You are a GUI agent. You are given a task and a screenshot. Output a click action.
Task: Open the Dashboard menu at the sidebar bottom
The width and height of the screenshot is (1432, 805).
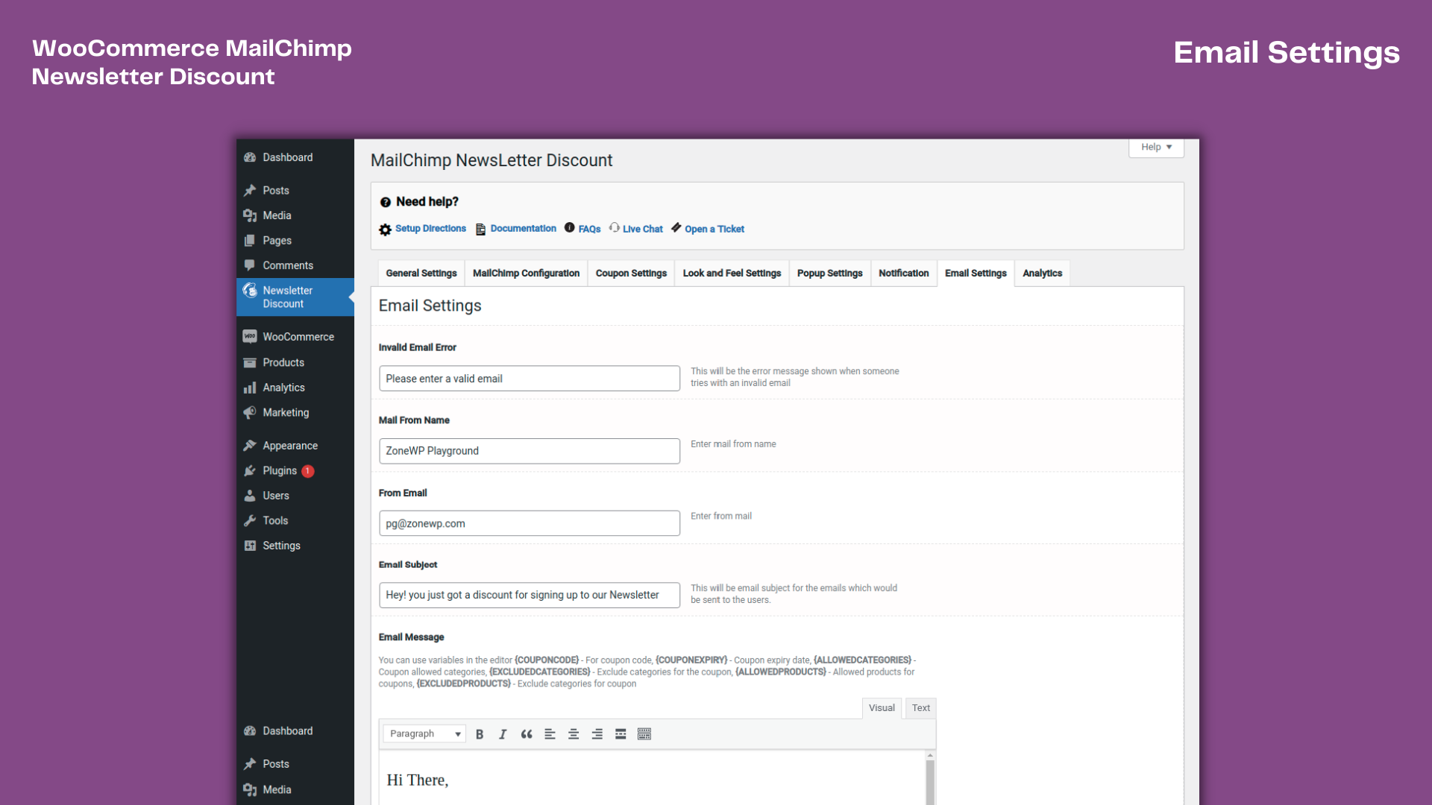295,731
